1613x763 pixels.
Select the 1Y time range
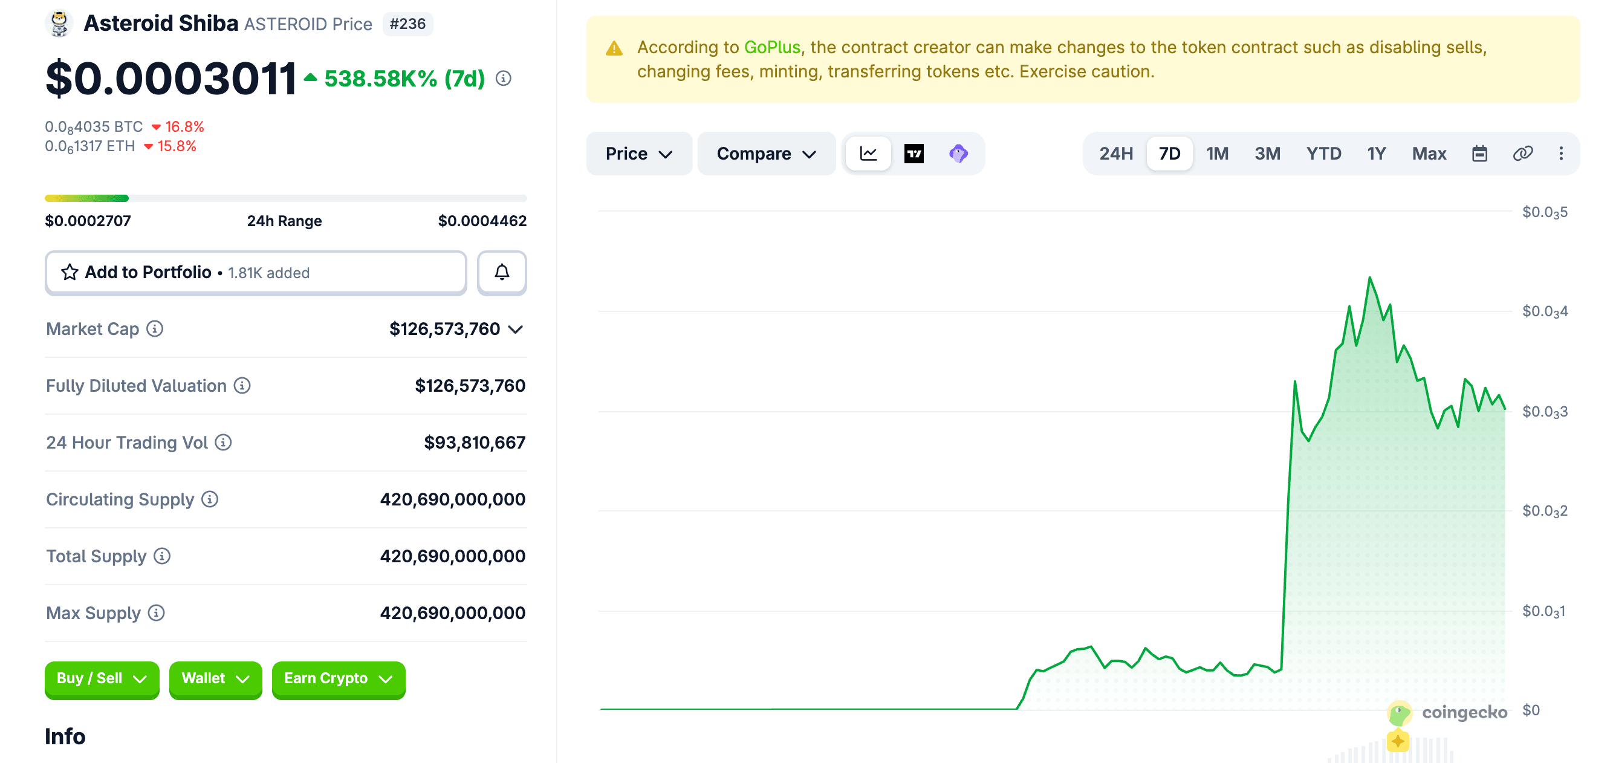[x=1376, y=154]
